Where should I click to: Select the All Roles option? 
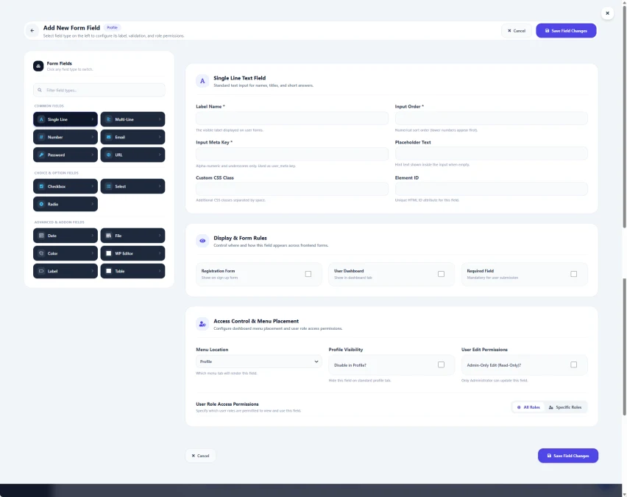(528, 407)
